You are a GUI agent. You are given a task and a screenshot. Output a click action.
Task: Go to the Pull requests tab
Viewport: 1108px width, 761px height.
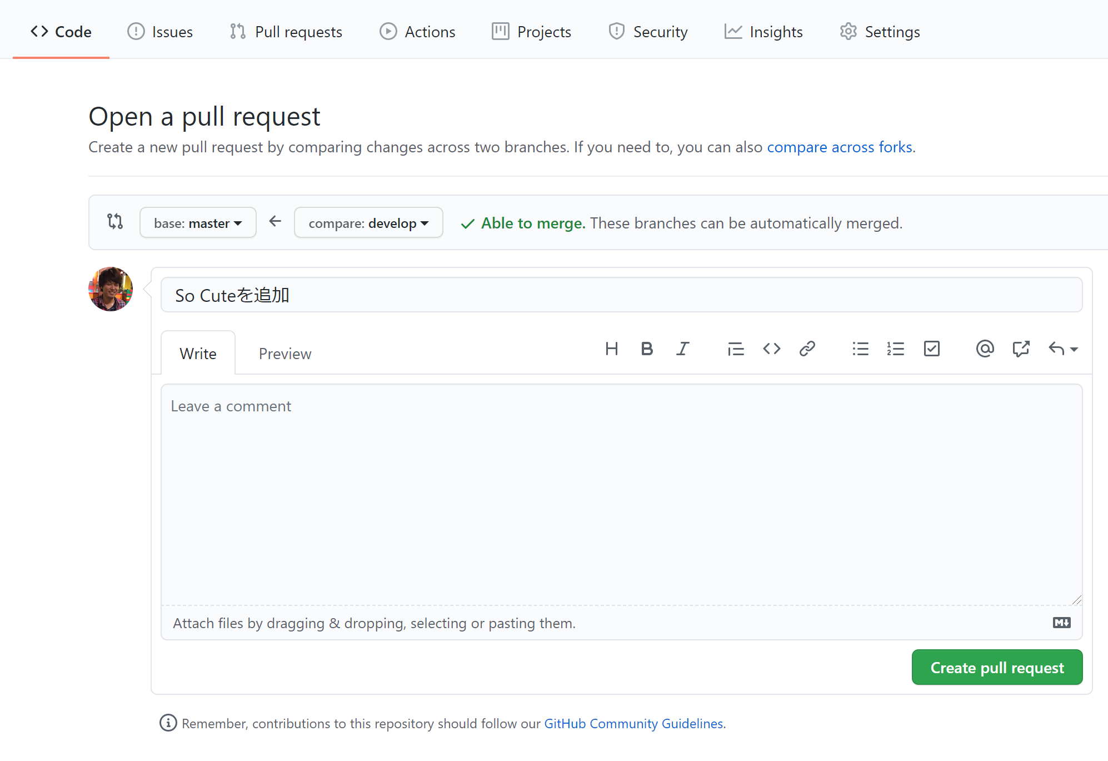pyautogui.click(x=286, y=32)
